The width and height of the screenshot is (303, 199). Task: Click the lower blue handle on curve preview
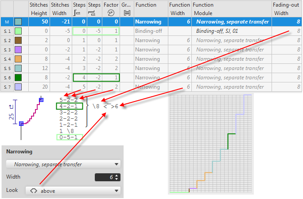point(21,124)
